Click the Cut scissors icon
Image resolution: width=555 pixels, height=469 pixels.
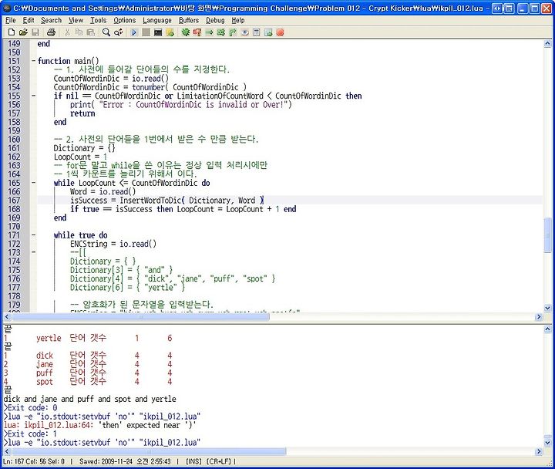67,32
